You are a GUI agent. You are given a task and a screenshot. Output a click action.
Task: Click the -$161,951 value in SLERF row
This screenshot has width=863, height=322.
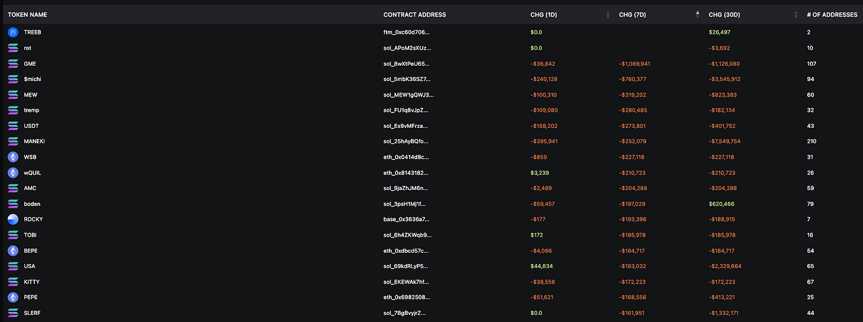coord(632,313)
